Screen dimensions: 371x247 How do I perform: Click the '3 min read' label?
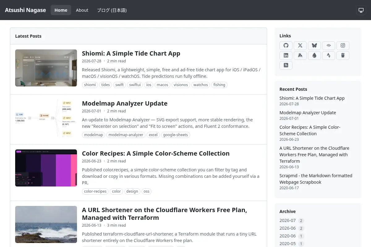point(117,225)
